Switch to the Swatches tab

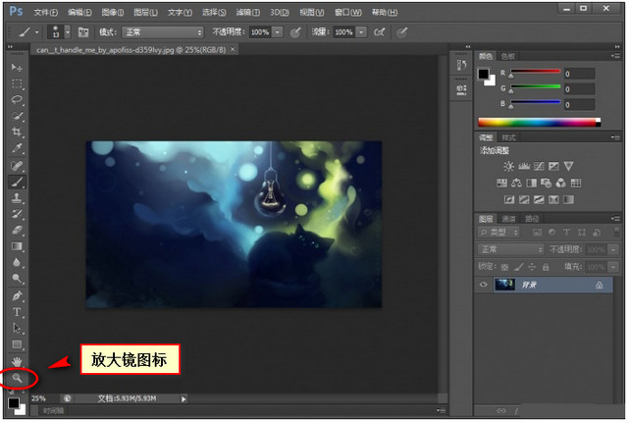[508, 57]
